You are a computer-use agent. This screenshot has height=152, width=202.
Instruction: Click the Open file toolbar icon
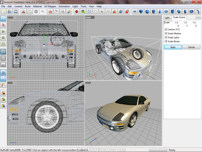tap(9, 11)
